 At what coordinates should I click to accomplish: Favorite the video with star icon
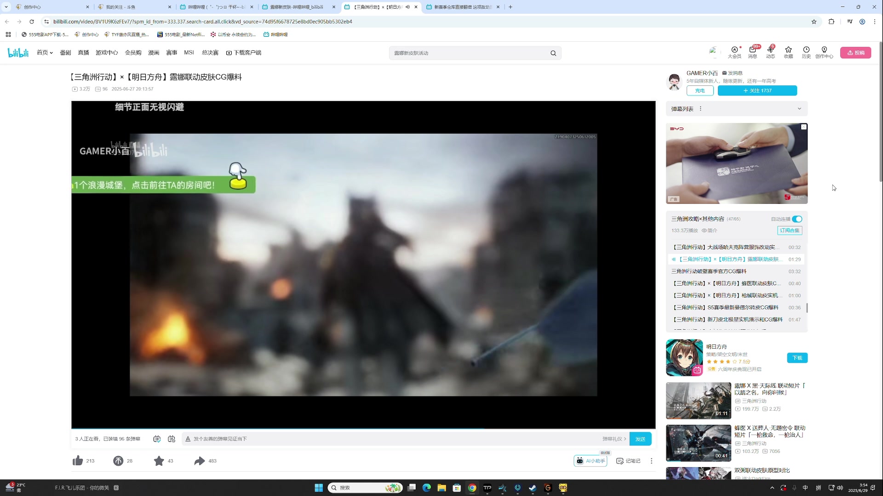pyautogui.click(x=159, y=461)
